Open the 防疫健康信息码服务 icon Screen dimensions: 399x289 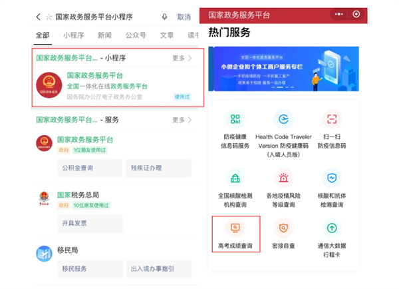[235, 119]
